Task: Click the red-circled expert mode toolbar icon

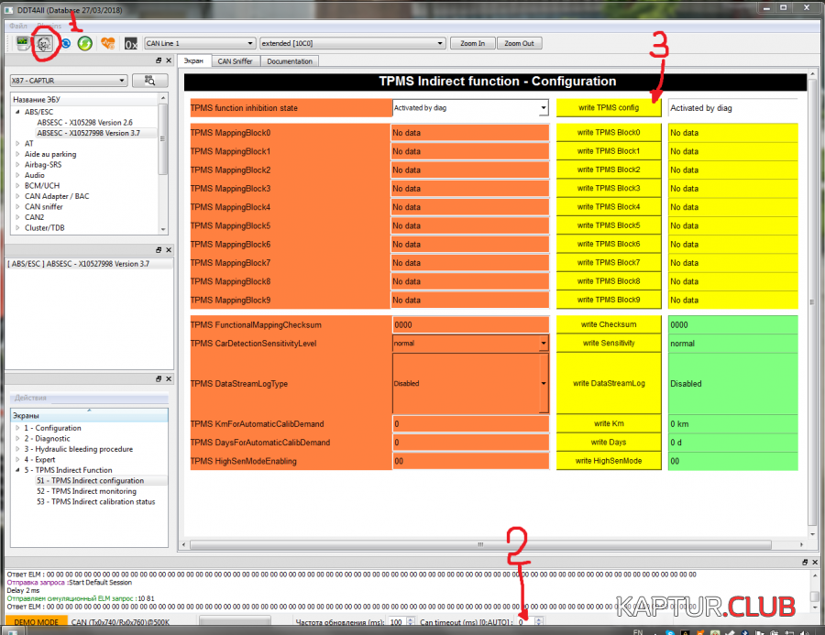Action: (43, 43)
